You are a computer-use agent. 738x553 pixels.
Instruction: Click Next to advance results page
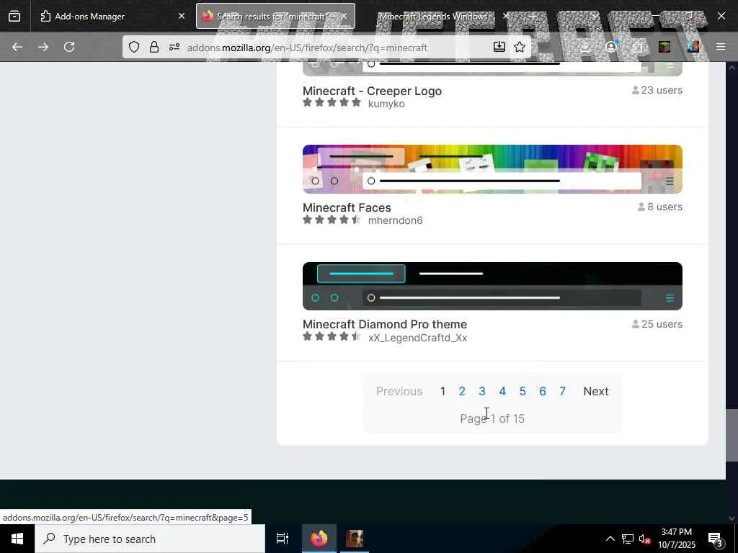point(596,391)
